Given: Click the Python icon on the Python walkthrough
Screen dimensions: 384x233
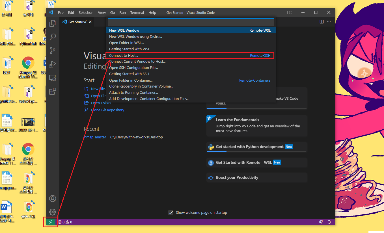Looking at the screenshot, I should [x=211, y=147].
